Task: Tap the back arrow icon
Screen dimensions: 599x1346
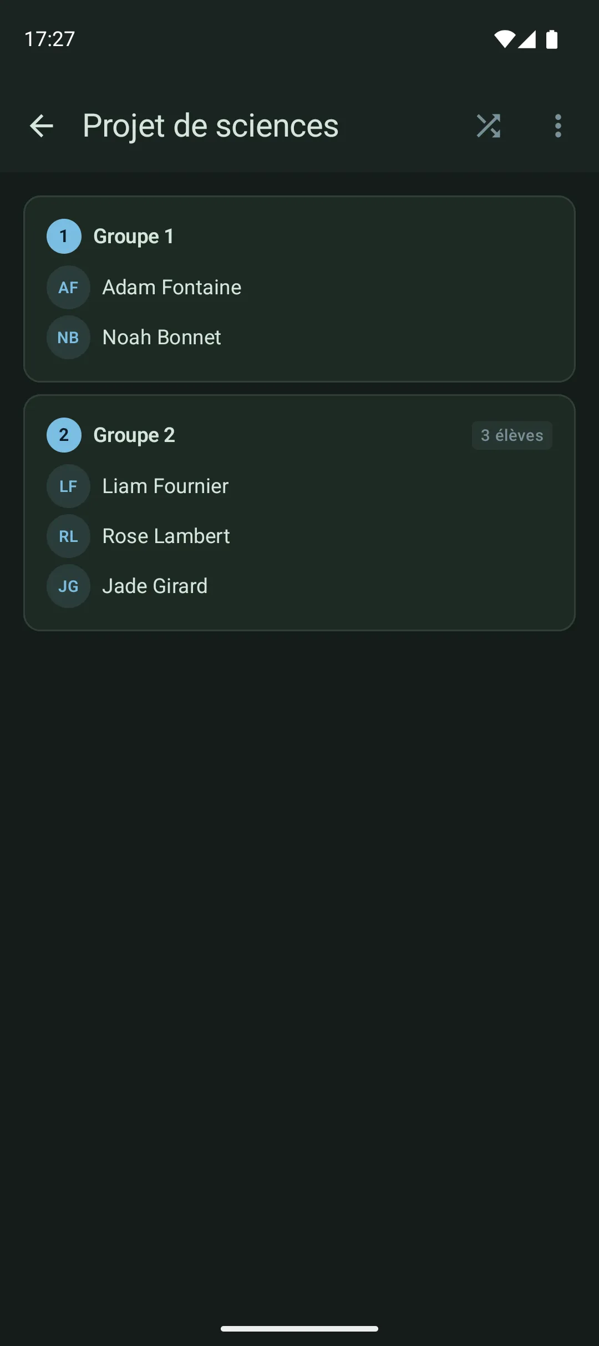Action: tap(42, 126)
